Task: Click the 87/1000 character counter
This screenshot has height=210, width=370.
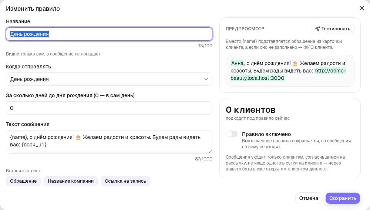Action: tap(203, 159)
